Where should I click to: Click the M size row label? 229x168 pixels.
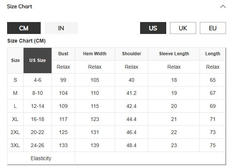click(15, 93)
